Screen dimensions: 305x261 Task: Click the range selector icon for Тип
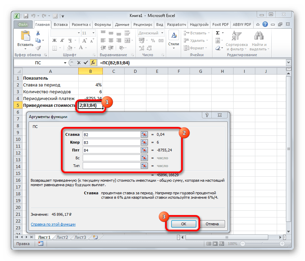[144, 166]
